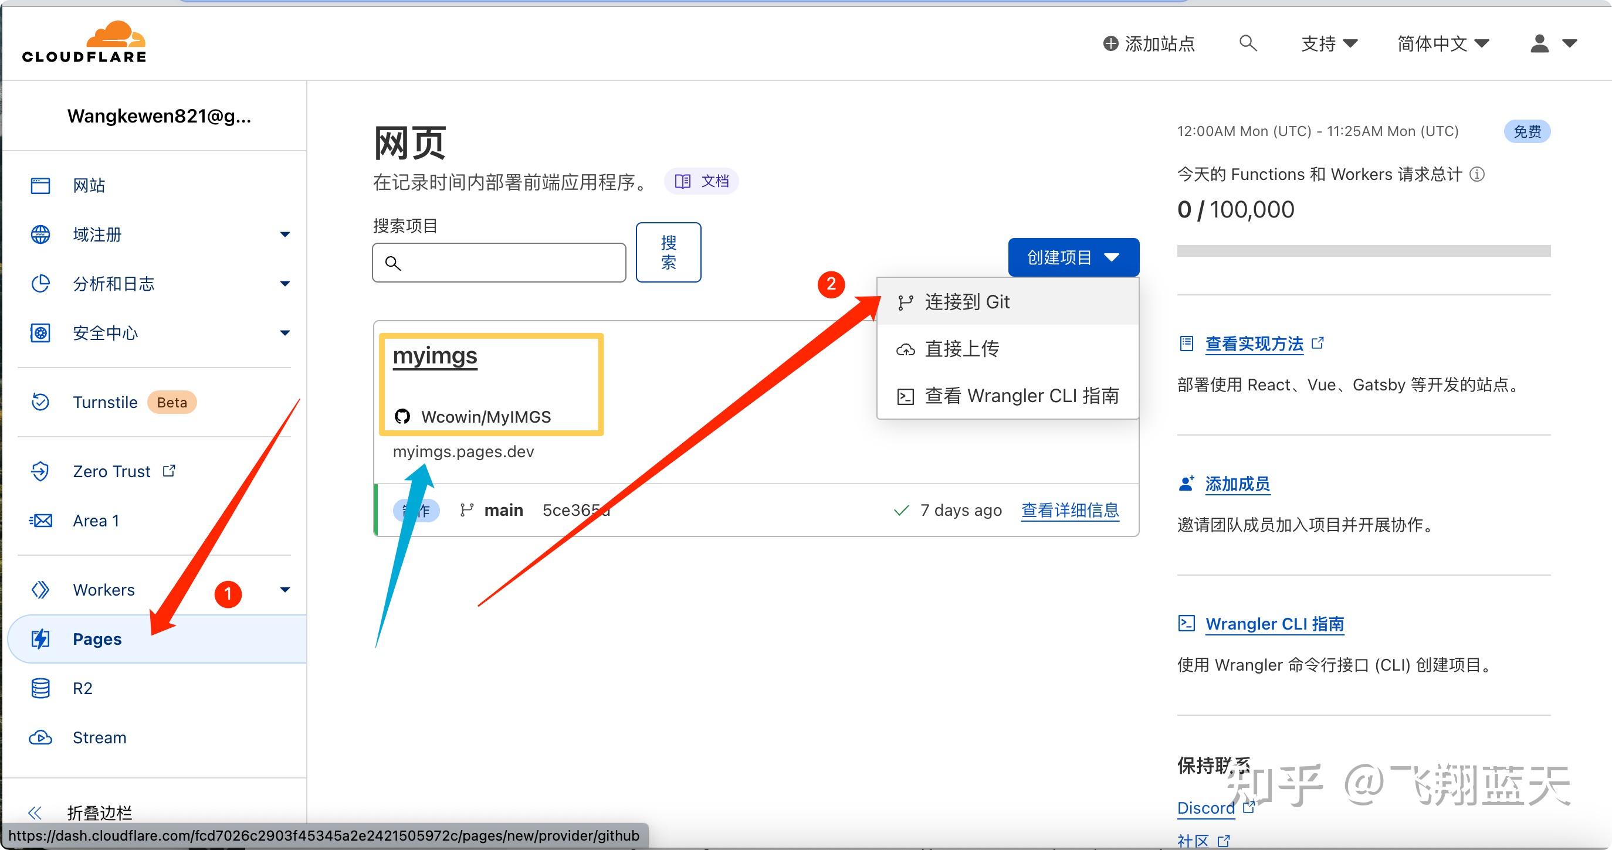The width and height of the screenshot is (1612, 850).
Task: Click the Pages lightning icon
Action: (40, 638)
